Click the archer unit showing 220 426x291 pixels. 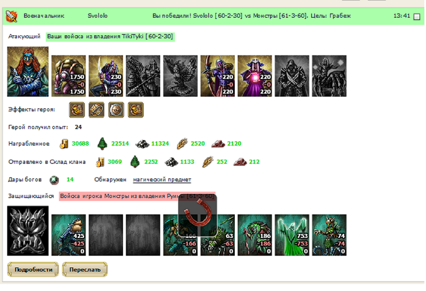(217, 76)
